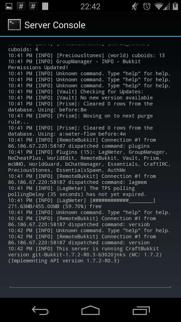Open the first hashtag notification icon
181x322 pixels.
21,6
